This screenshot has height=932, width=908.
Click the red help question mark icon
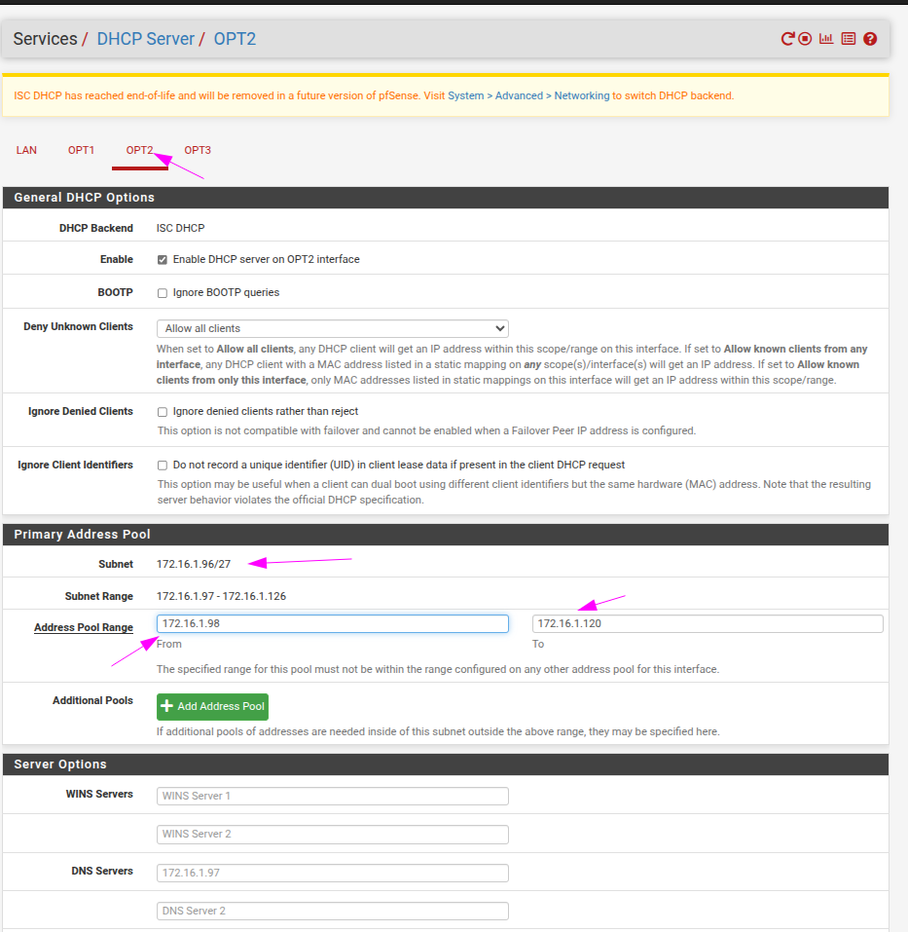pyautogui.click(x=870, y=39)
